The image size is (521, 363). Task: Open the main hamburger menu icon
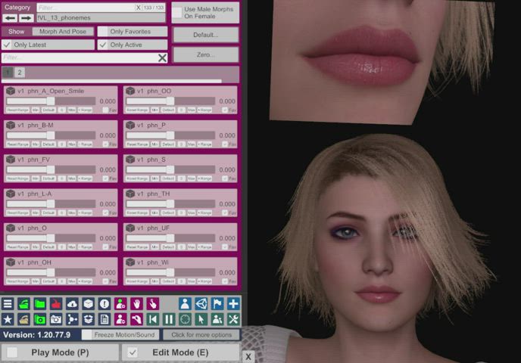pos(8,303)
